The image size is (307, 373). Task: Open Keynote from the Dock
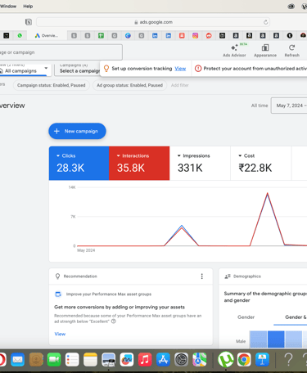262,360
